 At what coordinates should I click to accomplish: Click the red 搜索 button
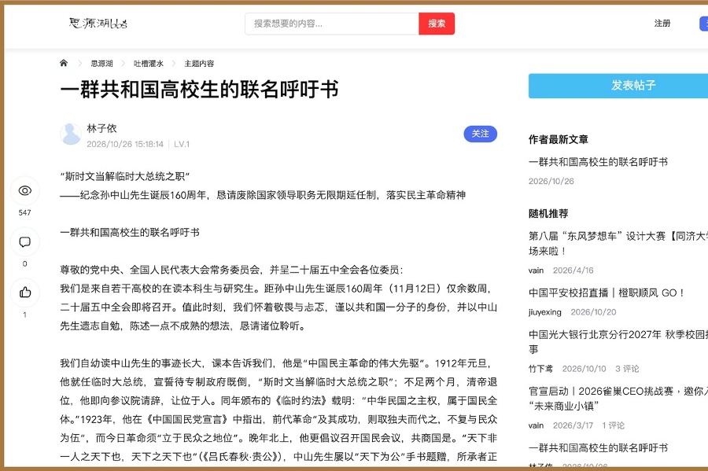(437, 24)
